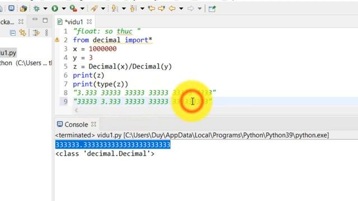Select the *vidu1 editor tab
The height and width of the screenshot is (201, 358).
point(74,22)
